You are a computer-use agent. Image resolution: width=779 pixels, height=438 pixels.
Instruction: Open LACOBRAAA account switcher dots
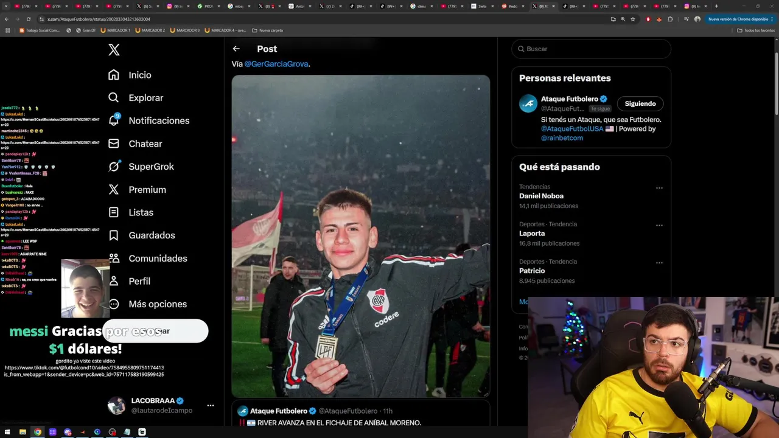pos(210,405)
